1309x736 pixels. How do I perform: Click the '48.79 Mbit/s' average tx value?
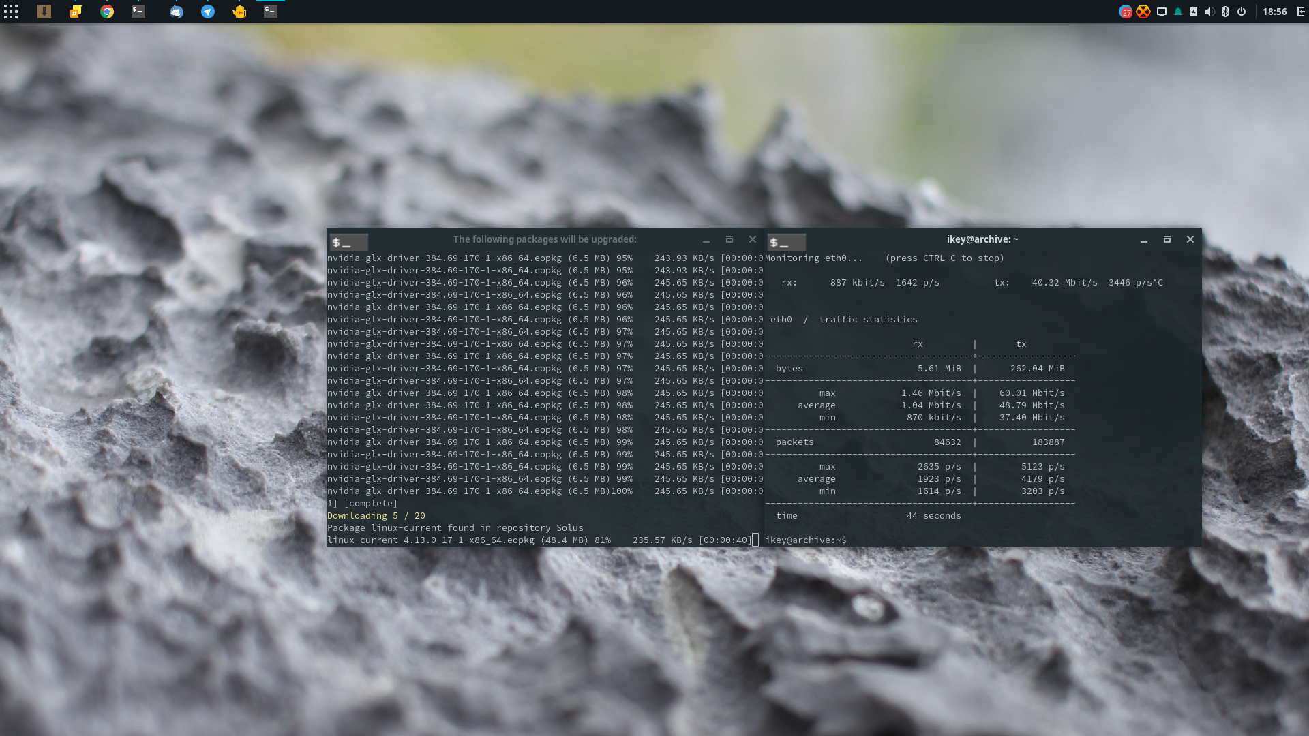point(1032,405)
